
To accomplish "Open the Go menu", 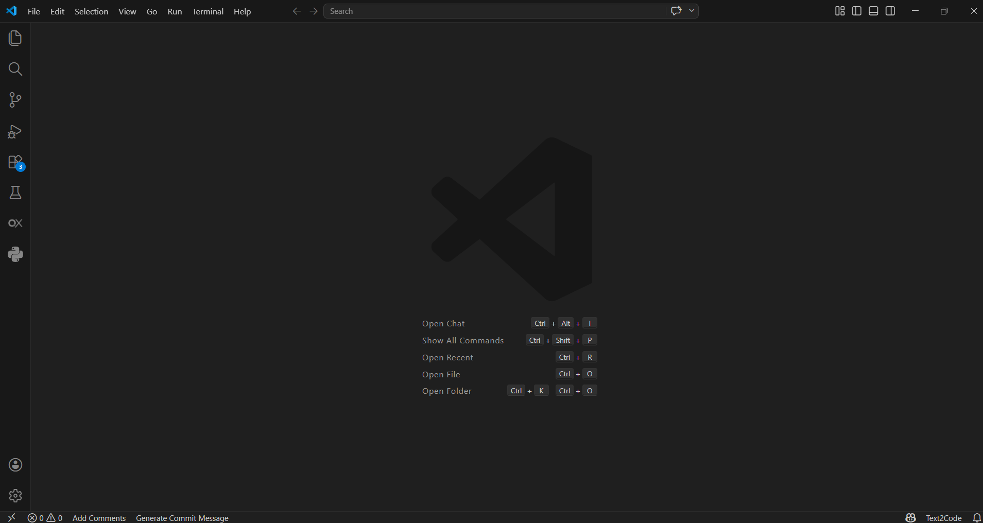I will click(x=152, y=11).
